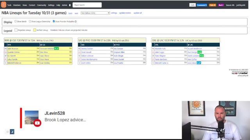This screenshot has height=140, width=250.
Task: Click the help icon after Show Provider Probables
Action: (x=76, y=21)
